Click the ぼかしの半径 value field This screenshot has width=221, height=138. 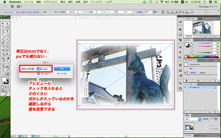tap(45, 69)
